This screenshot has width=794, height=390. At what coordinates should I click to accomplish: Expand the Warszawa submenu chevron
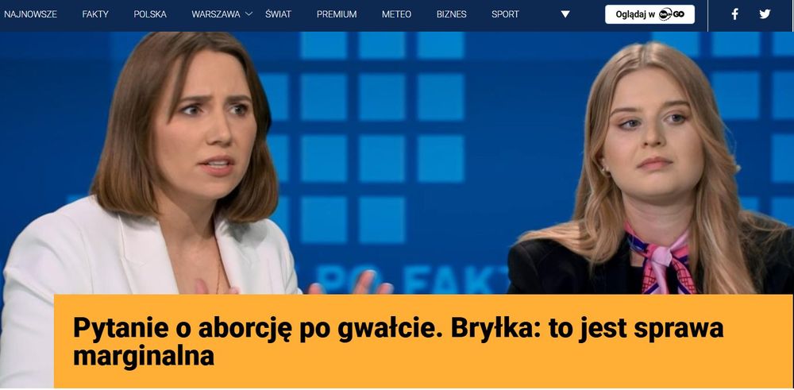click(249, 14)
